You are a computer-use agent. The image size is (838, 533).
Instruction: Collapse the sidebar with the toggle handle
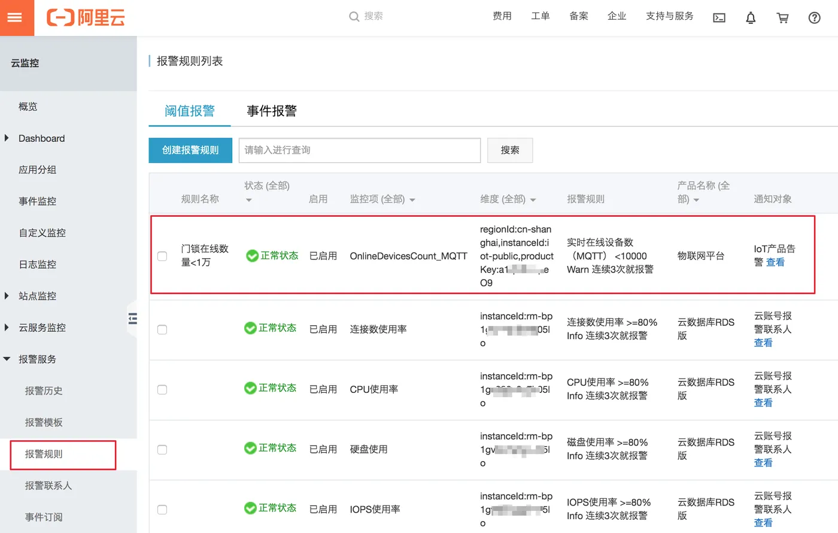(x=132, y=318)
